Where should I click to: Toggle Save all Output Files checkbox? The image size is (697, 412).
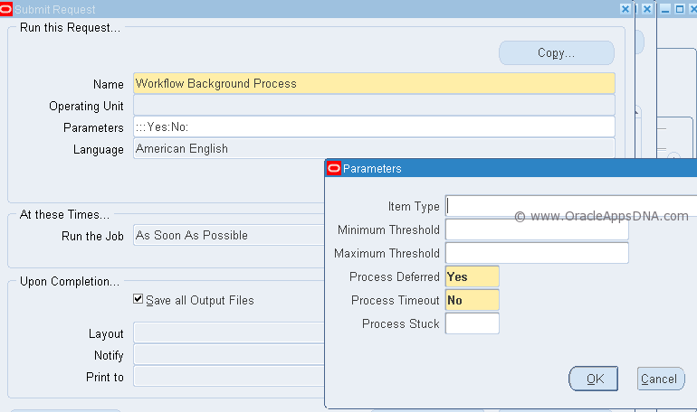138,299
